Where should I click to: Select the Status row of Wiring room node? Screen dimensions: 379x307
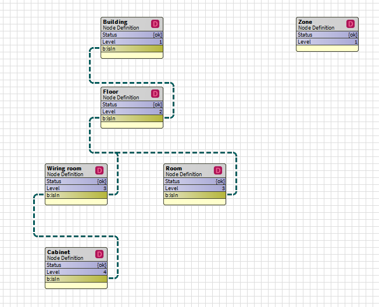(76, 181)
